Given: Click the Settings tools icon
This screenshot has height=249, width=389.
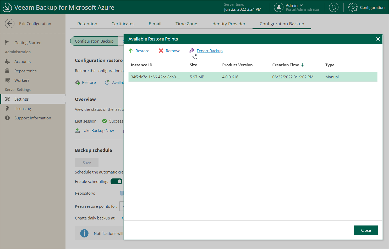Looking at the screenshot, I should click(x=7, y=99).
